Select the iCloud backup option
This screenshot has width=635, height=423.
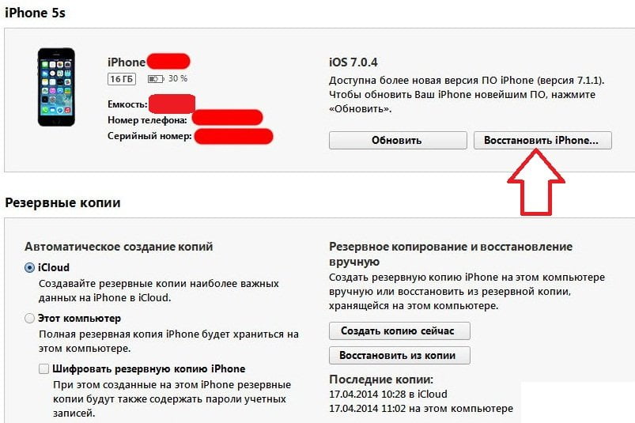click(29, 267)
